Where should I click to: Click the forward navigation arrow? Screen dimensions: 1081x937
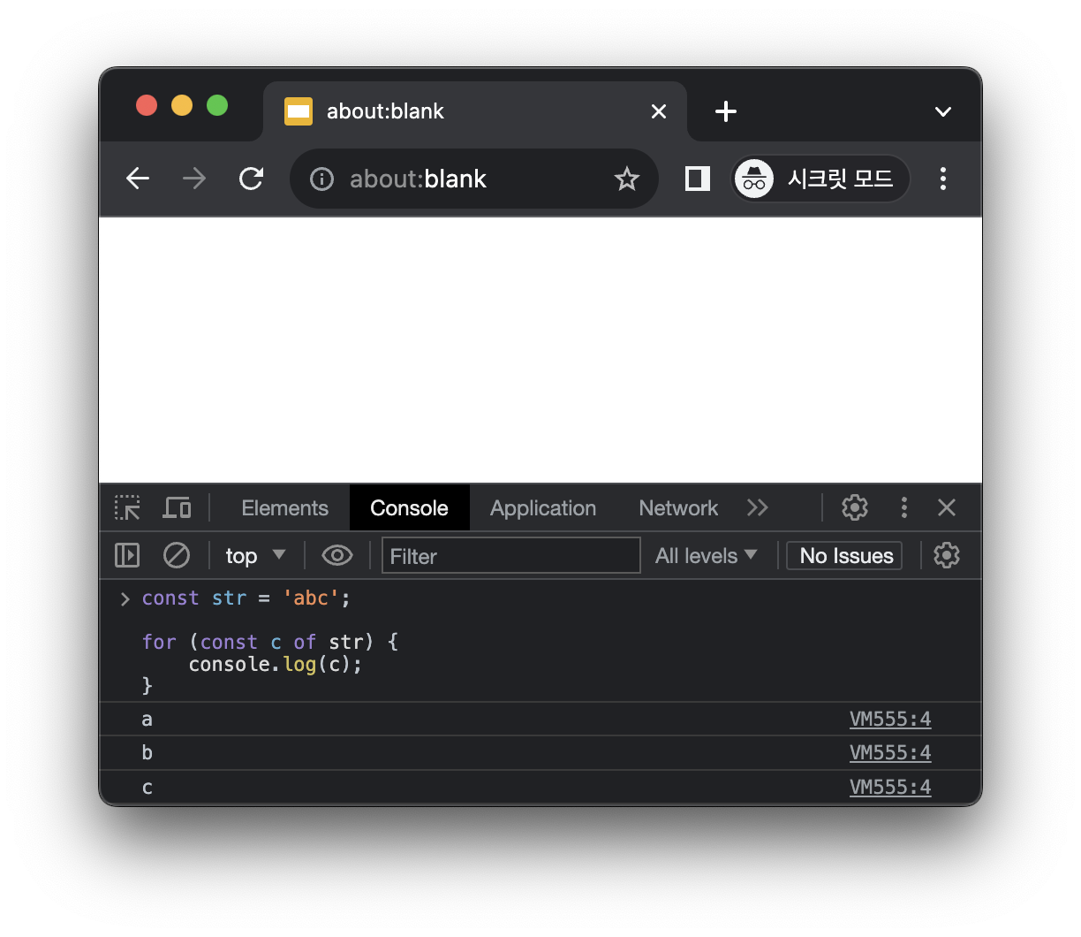pos(194,179)
